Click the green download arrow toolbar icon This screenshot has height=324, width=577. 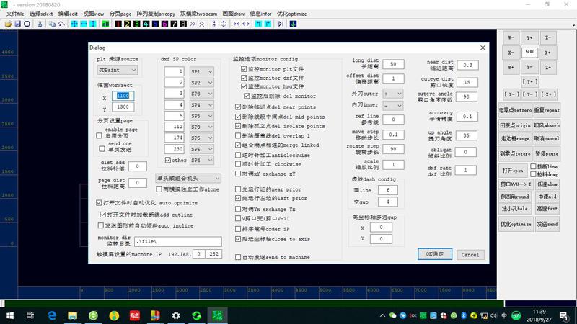[x=293, y=24]
